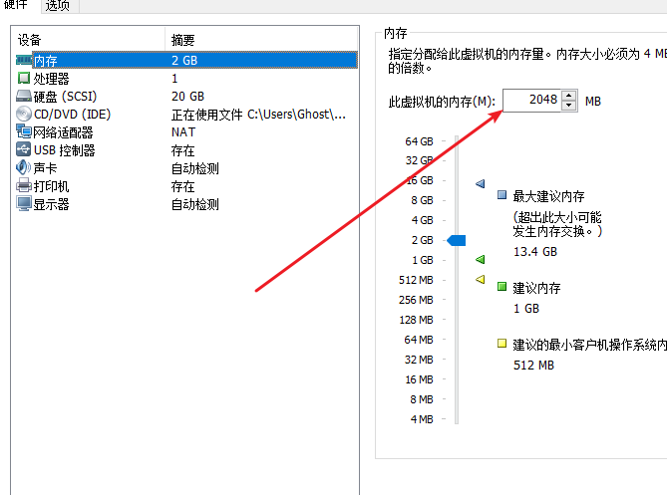Click the blue 最大建议内存 legend square
The width and height of the screenshot is (667, 495).
[x=501, y=195]
